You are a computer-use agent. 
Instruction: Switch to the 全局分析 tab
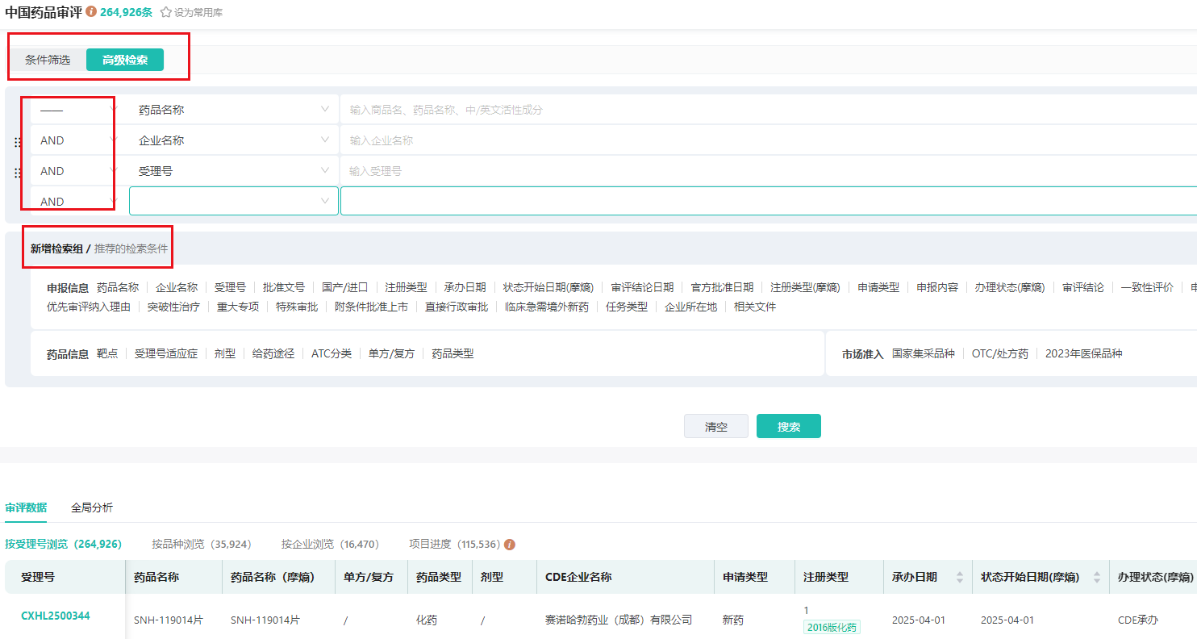92,507
